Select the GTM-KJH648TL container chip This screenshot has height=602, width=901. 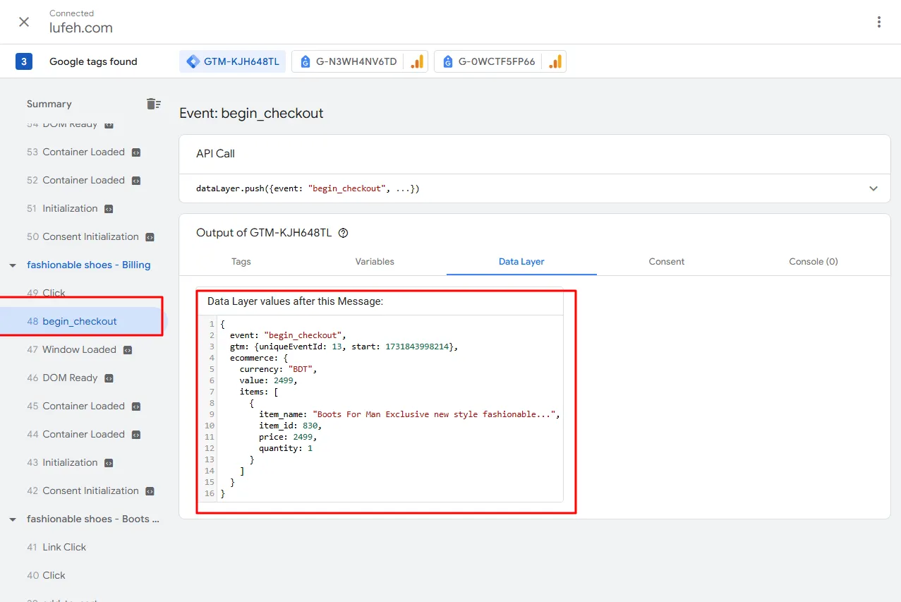[233, 61]
